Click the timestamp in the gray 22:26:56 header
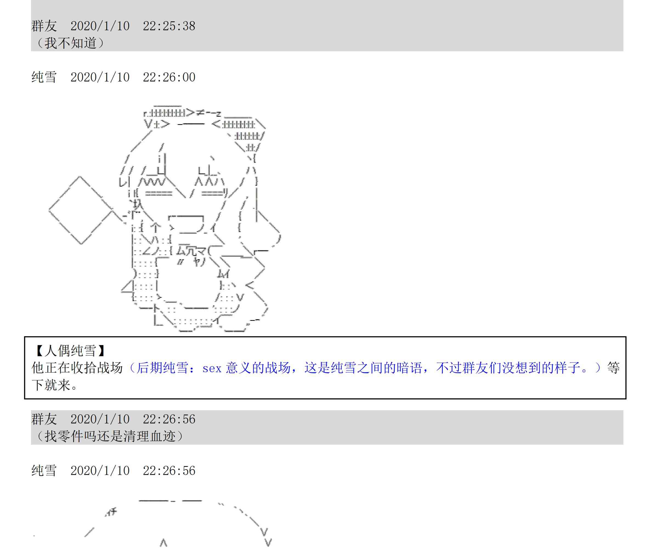The height and width of the screenshot is (548, 653). coord(169,419)
